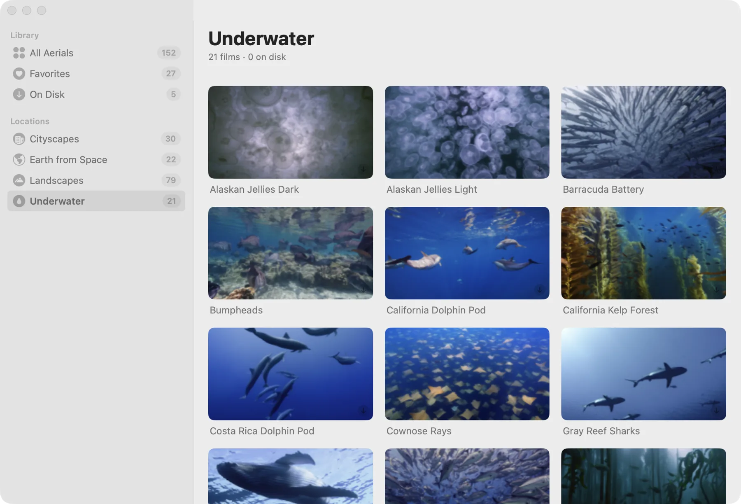
Task: Download Costa Rica Dolphin Pod using its arrow icon
Action: [363, 411]
